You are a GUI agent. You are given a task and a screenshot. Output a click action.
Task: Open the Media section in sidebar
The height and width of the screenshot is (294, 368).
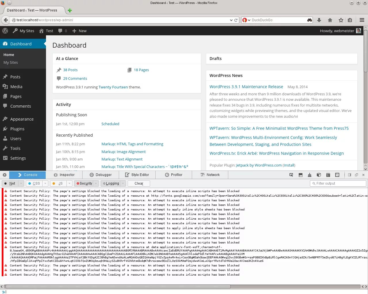tap(16, 87)
